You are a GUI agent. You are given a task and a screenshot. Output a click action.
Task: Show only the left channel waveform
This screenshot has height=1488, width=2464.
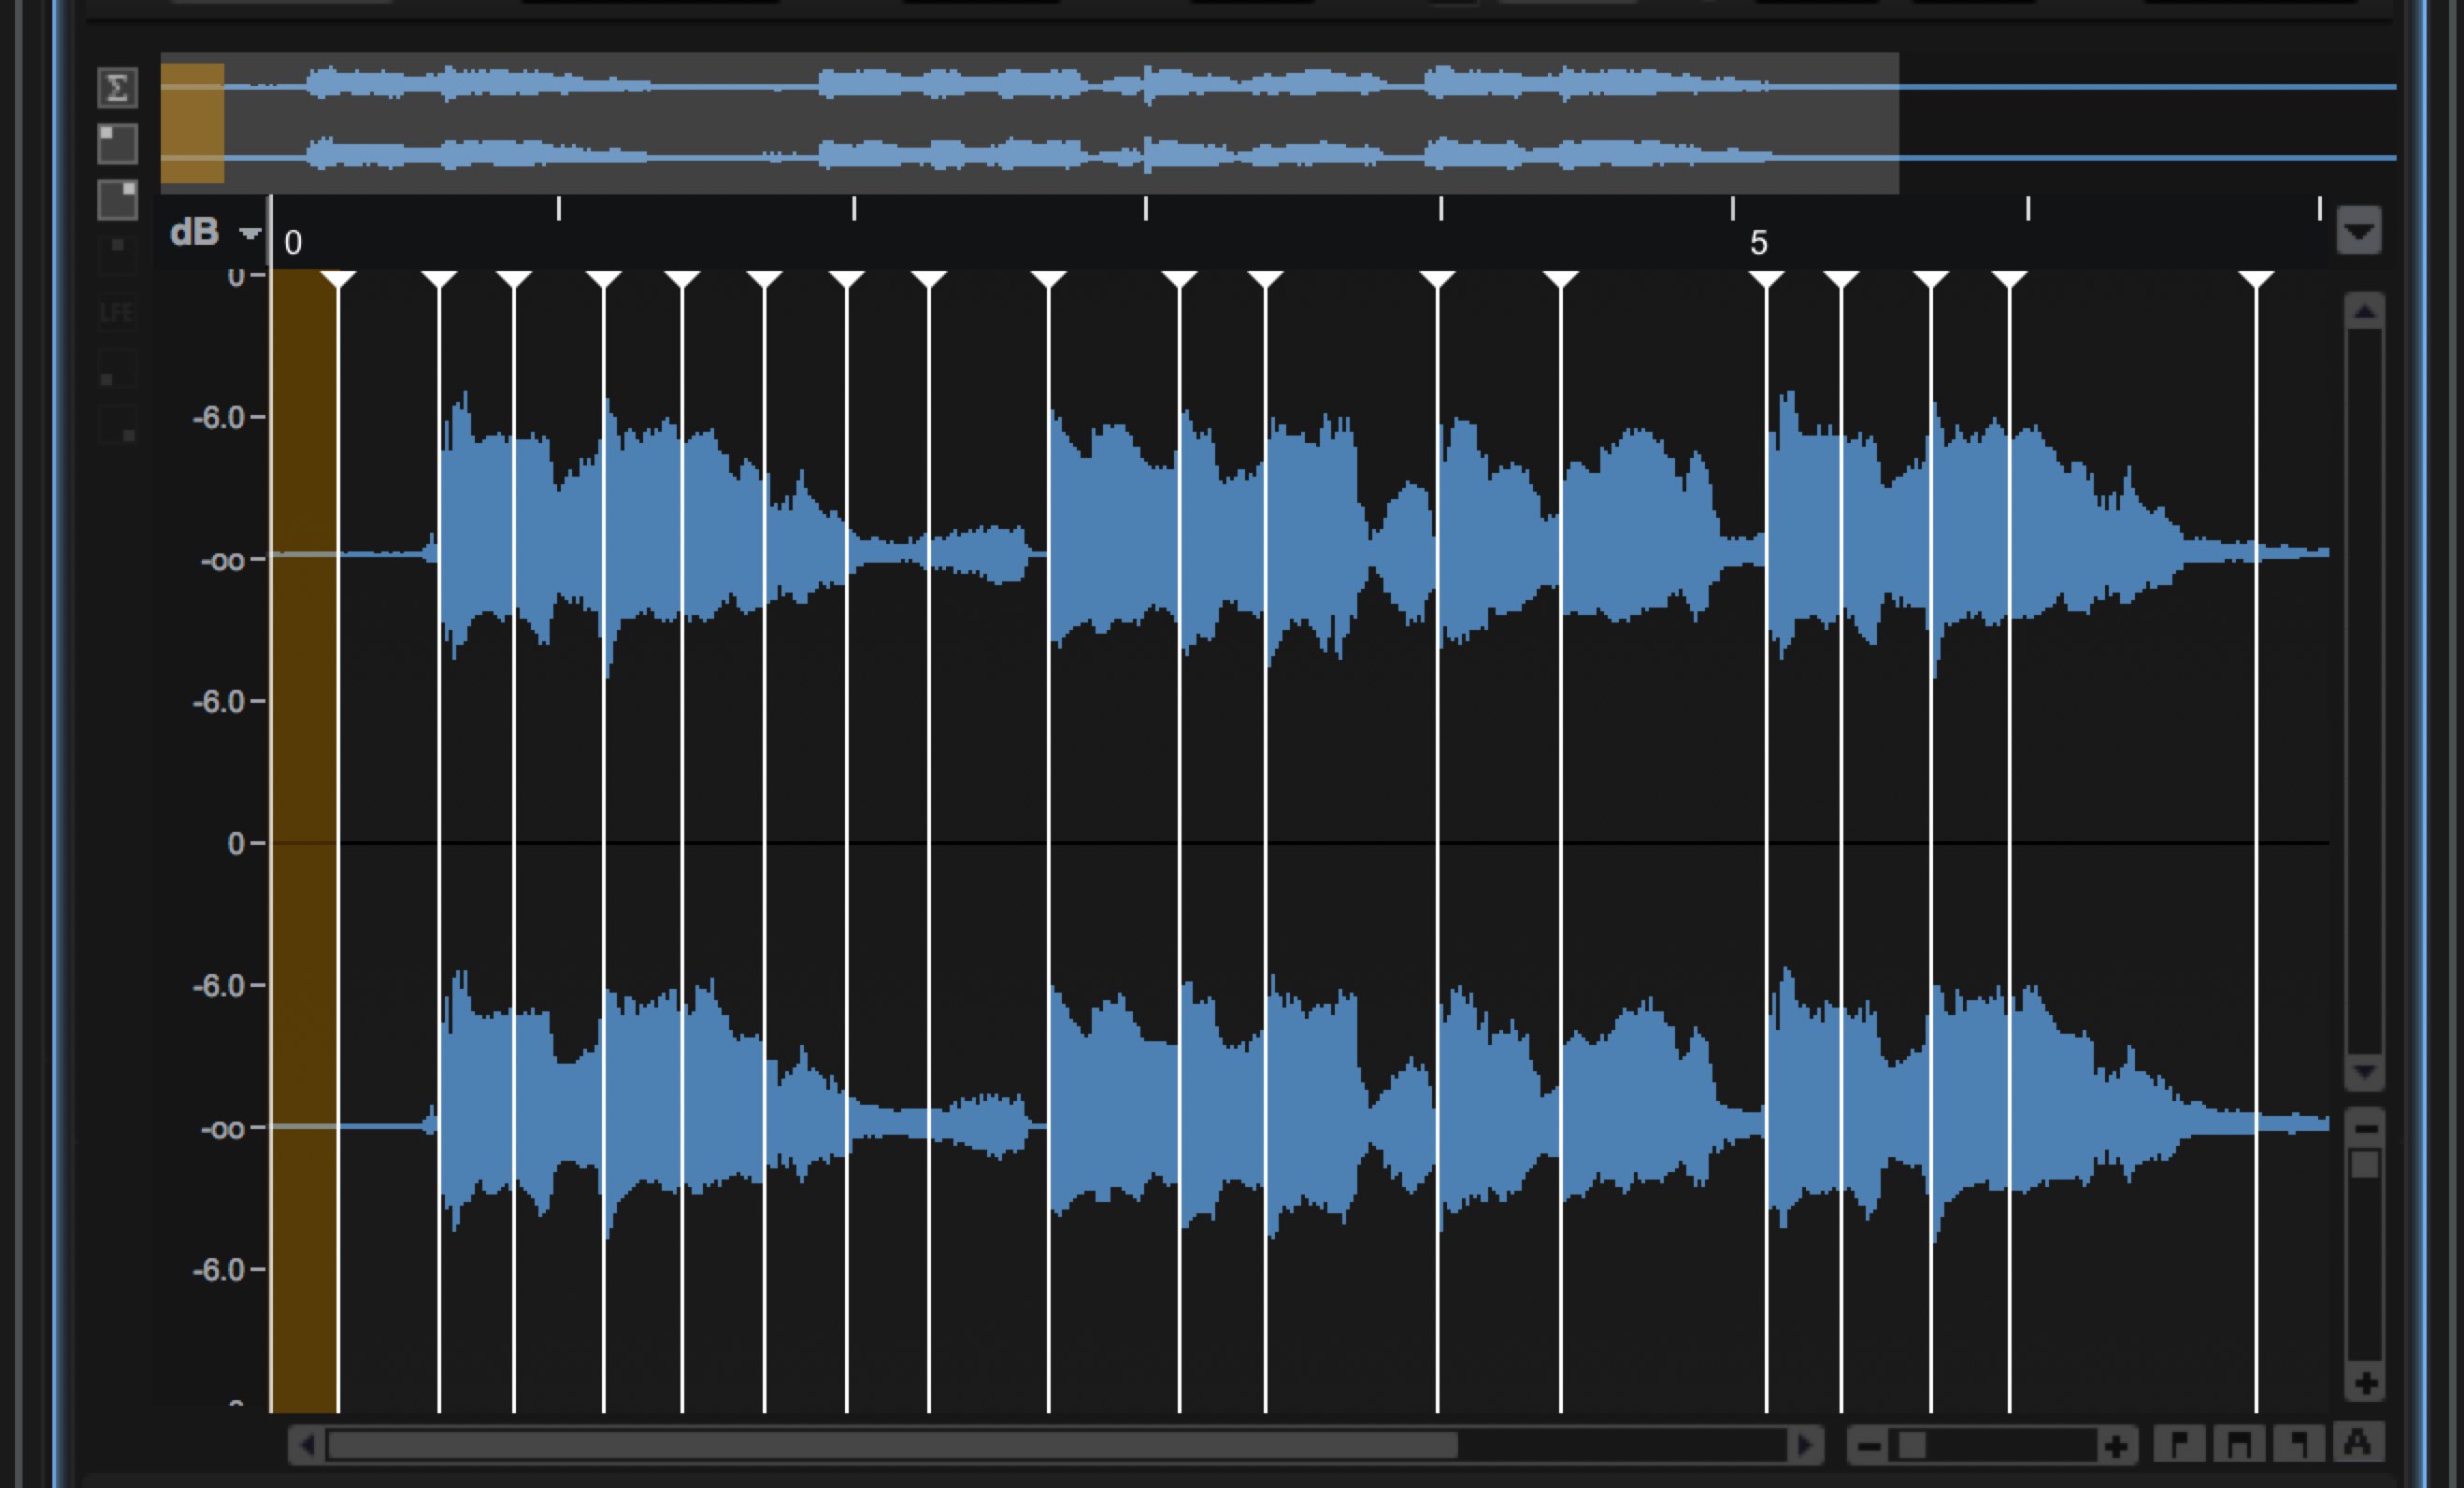coord(117,143)
